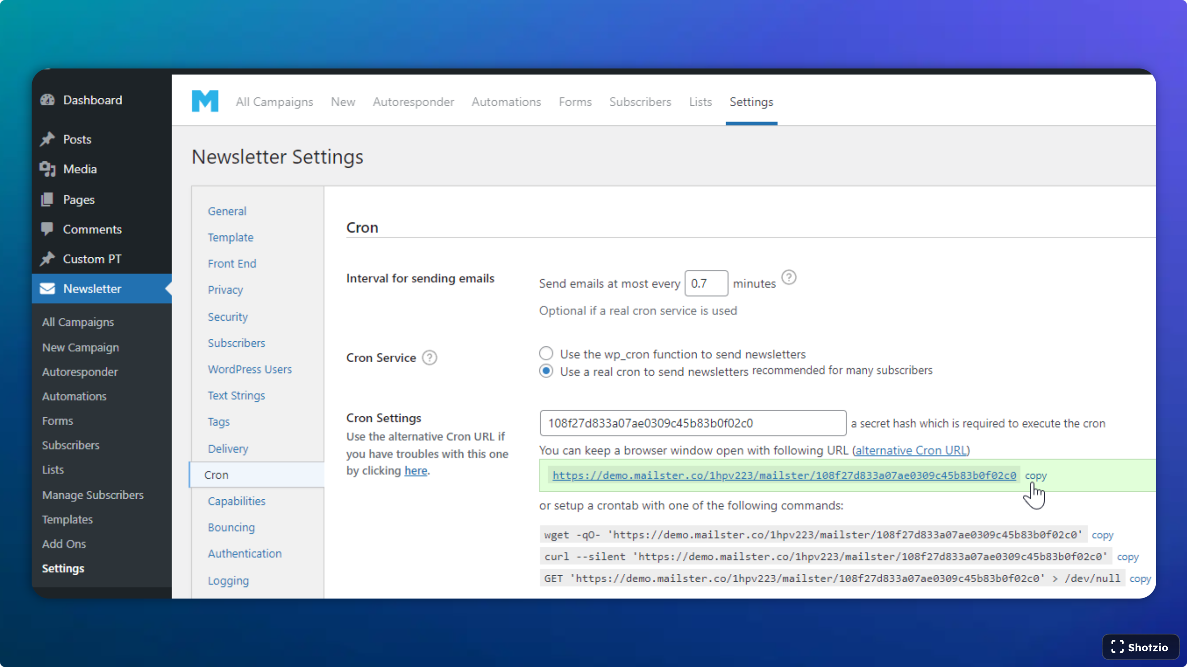The image size is (1187, 667).
Task: Click the Mailster M logo
Action: pyautogui.click(x=205, y=101)
